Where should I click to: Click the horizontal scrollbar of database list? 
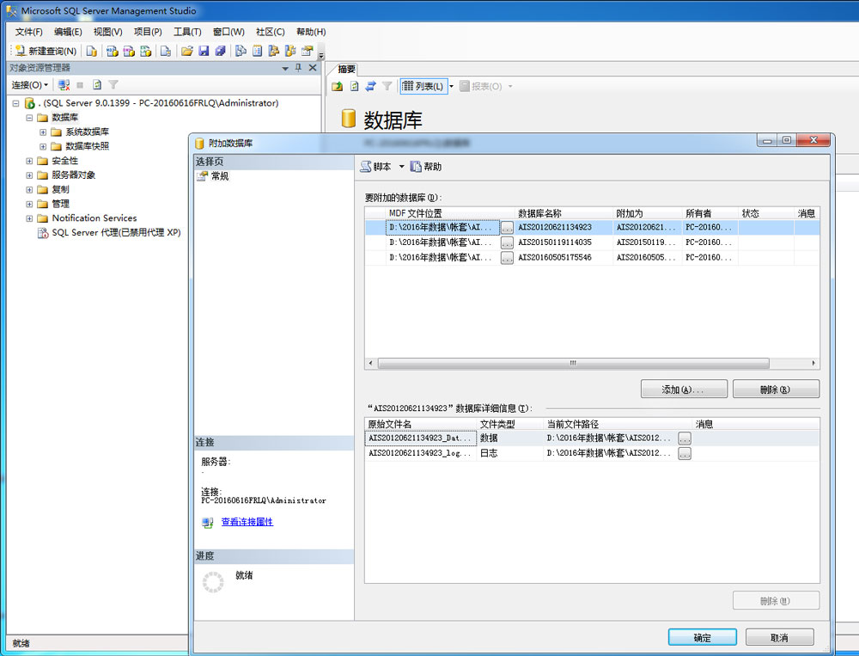coord(573,363)
